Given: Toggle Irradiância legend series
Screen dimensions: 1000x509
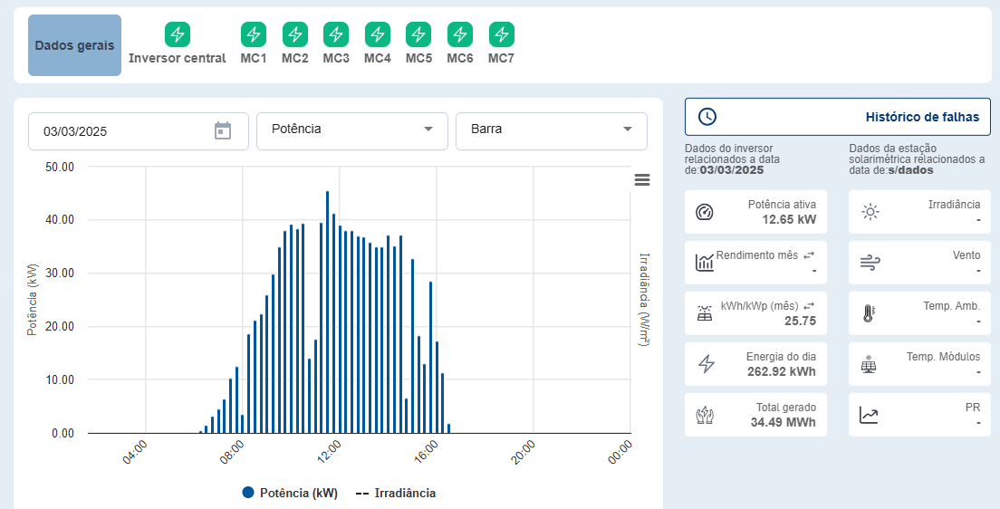Looking at the screenshot, I should 396,493.
